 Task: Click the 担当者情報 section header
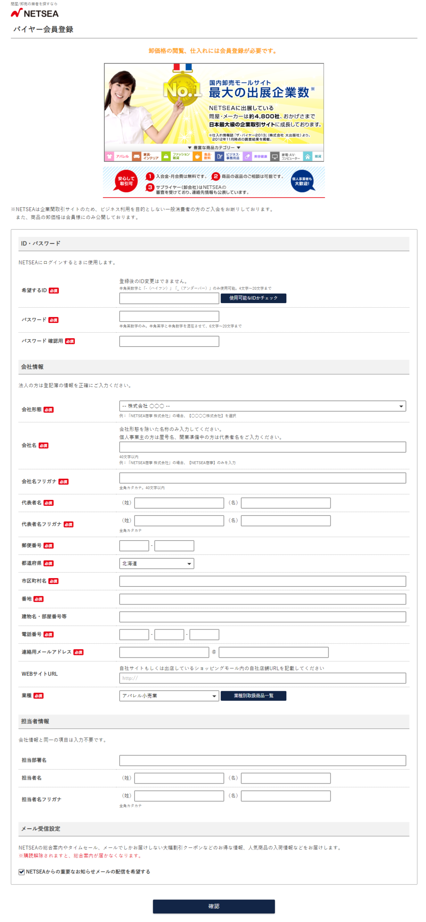[x=214, y=721]
